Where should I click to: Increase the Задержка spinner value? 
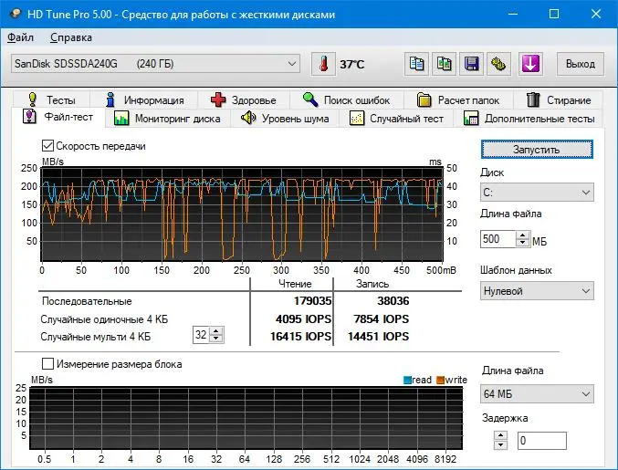point(500,435)
